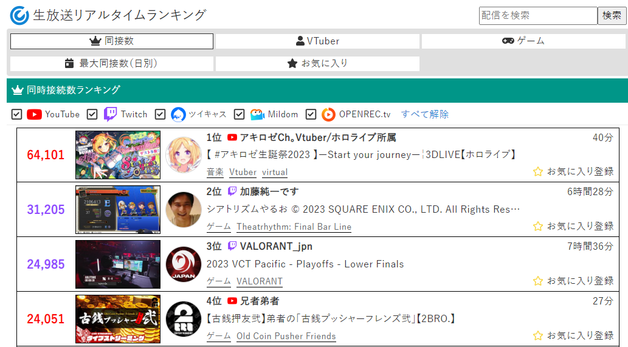
Task: Click the 音楽 tag
Action: click(x=215, y=172)
